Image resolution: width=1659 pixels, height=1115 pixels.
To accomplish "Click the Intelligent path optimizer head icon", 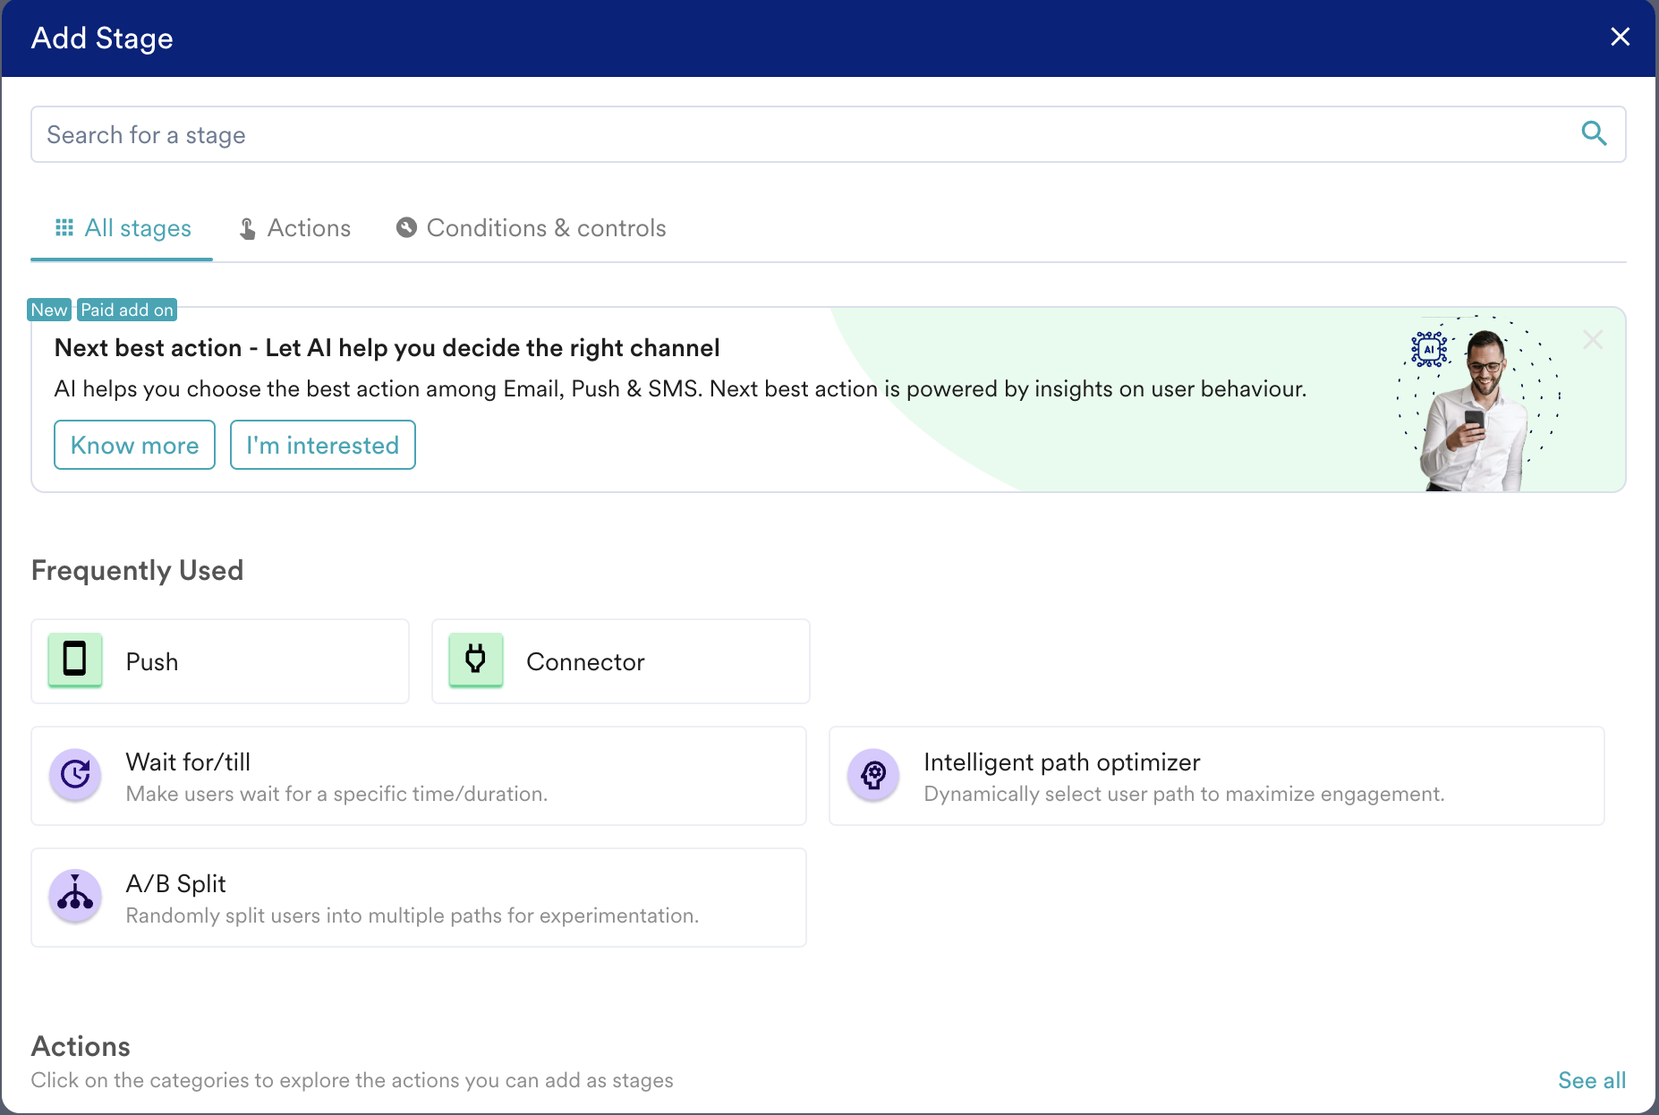I will [x=873, y=774].
